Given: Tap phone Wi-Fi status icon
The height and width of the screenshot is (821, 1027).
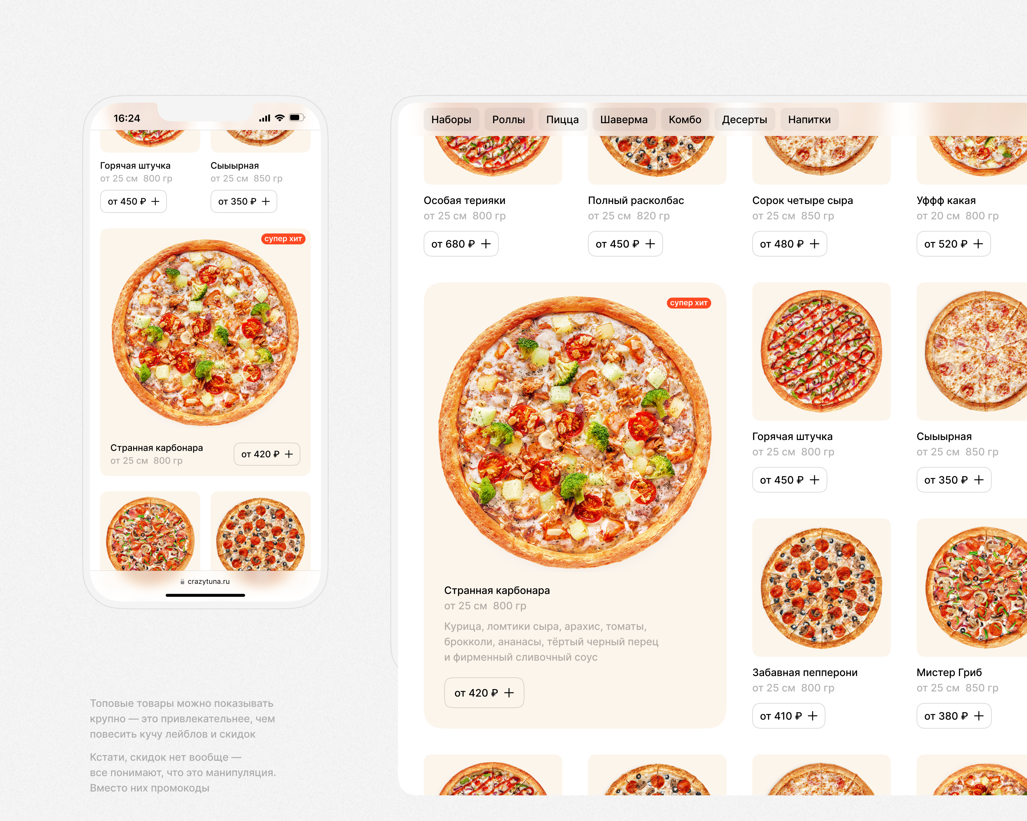Looking at the screenshot, I should point(280,118).
